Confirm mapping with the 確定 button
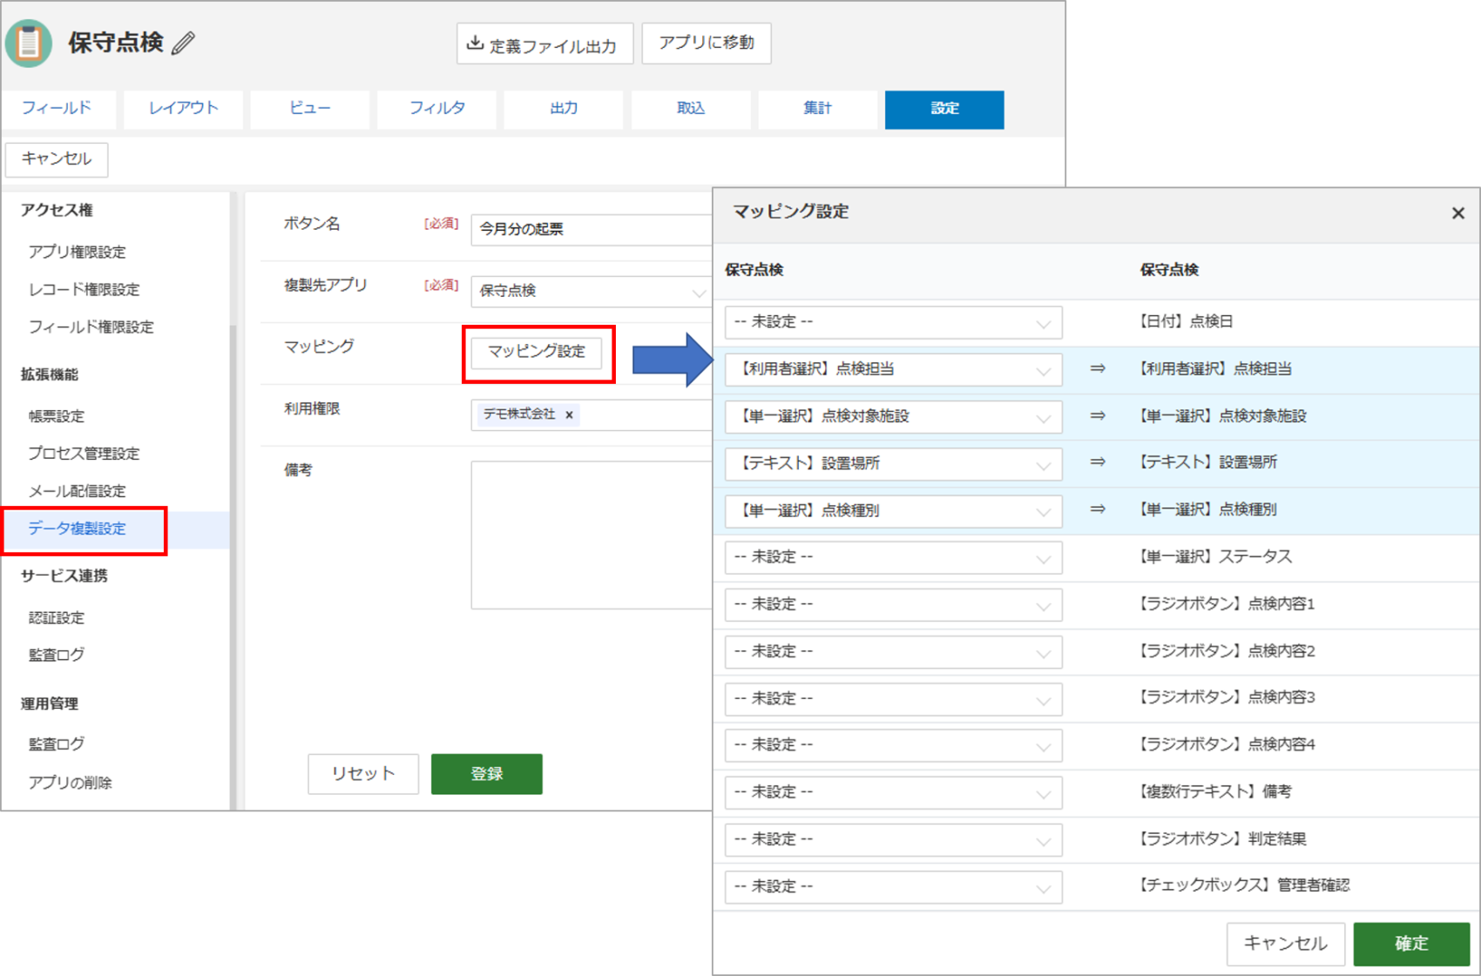This screenshot has height=976, width=1481. pyautogui.click(x=1411, y=944)
